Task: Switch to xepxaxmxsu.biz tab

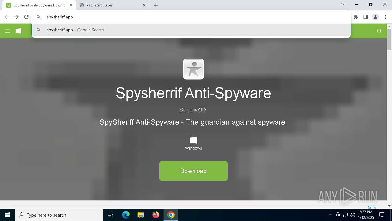Action: 112,5
